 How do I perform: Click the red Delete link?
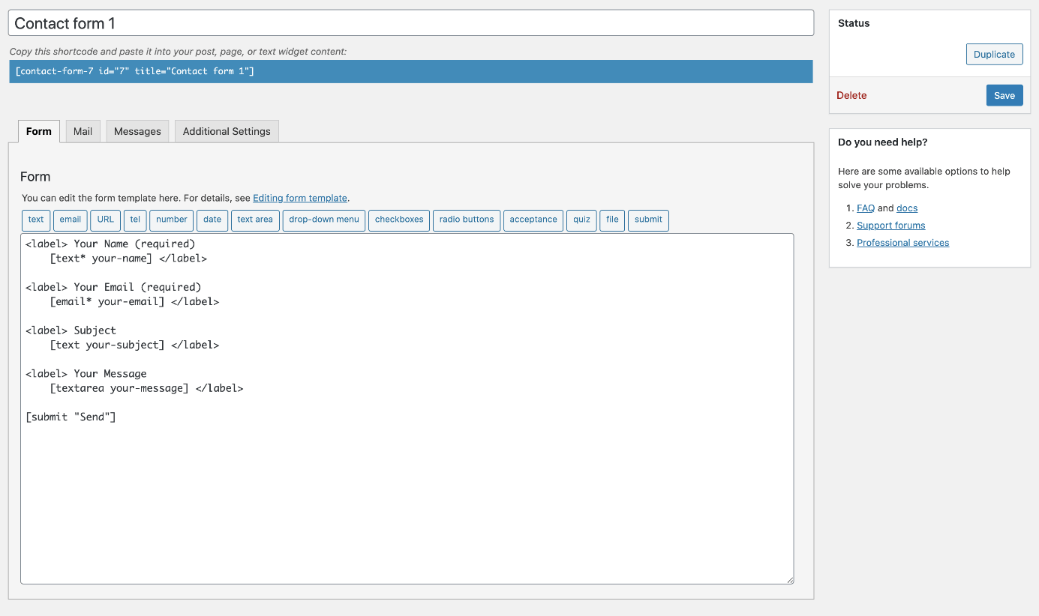[x=851, y=95]
